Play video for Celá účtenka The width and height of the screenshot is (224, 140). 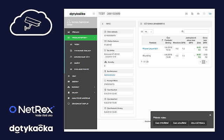click(x=198, y=123)
